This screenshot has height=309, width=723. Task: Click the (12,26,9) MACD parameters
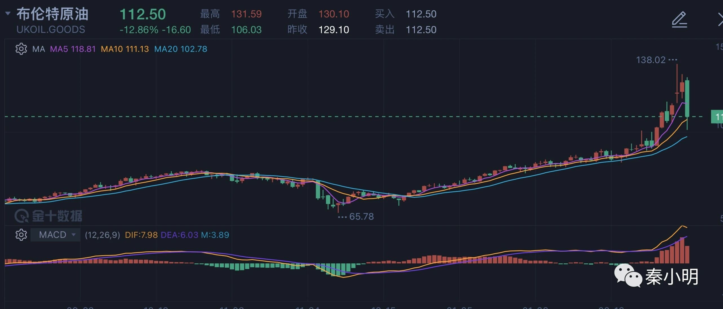102,235
